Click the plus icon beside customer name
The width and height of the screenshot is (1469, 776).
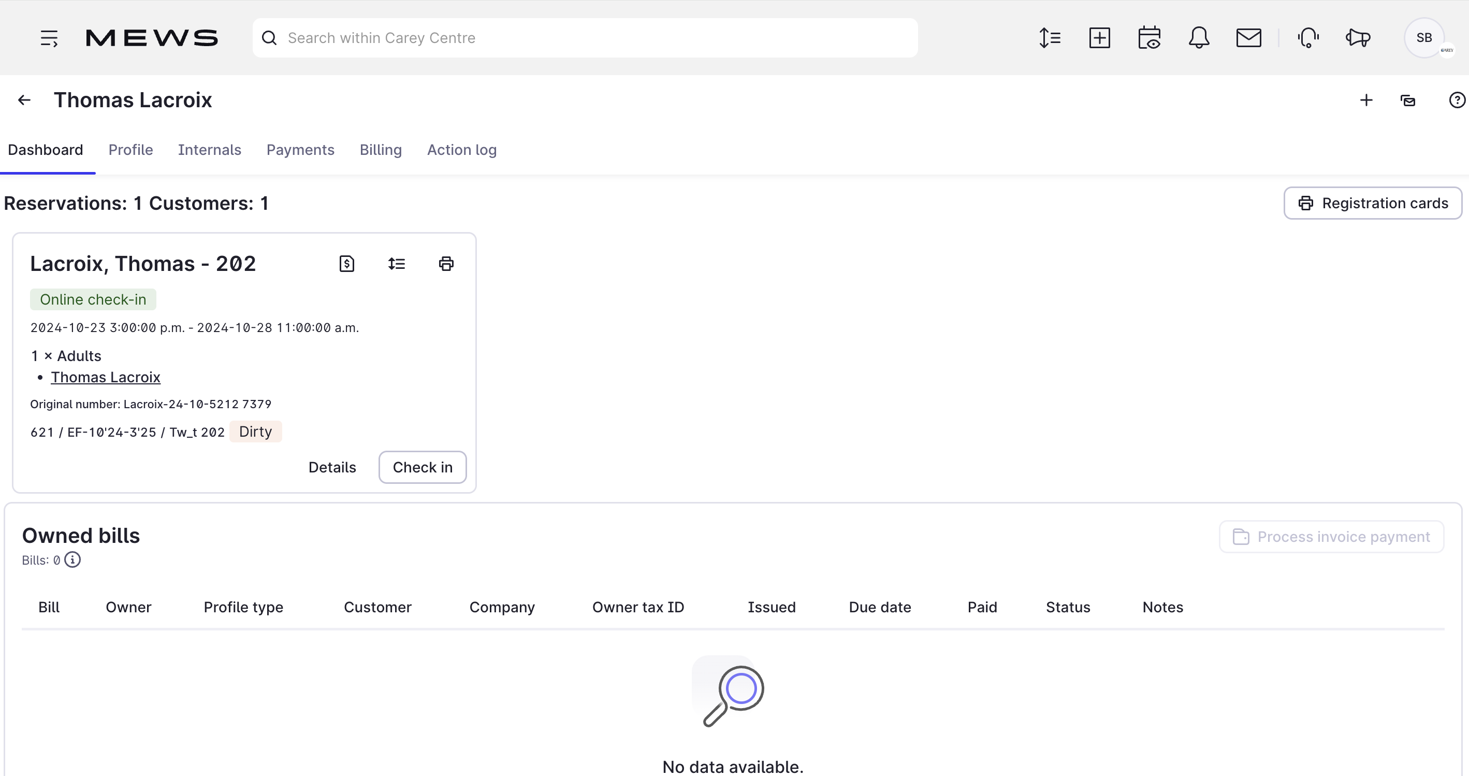click(1366, 100)
